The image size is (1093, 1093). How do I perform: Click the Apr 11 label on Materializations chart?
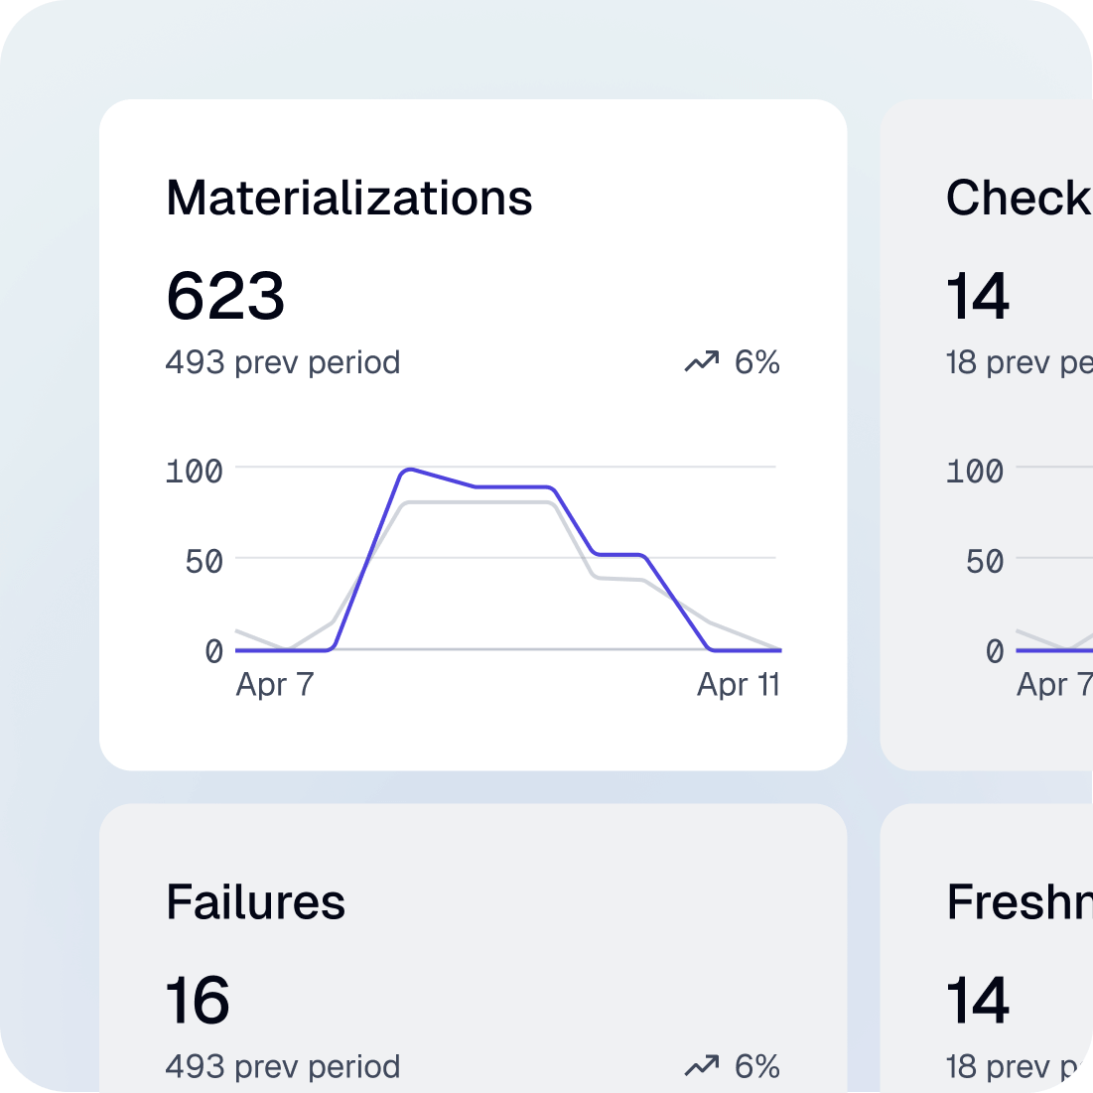pos(739,685)
